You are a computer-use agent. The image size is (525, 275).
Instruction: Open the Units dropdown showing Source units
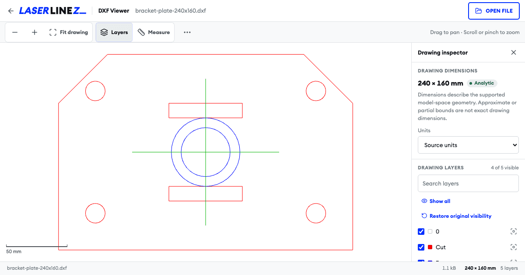click(468, 145)
